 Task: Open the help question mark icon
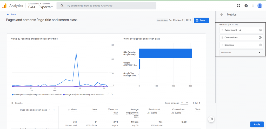(246, 6)
